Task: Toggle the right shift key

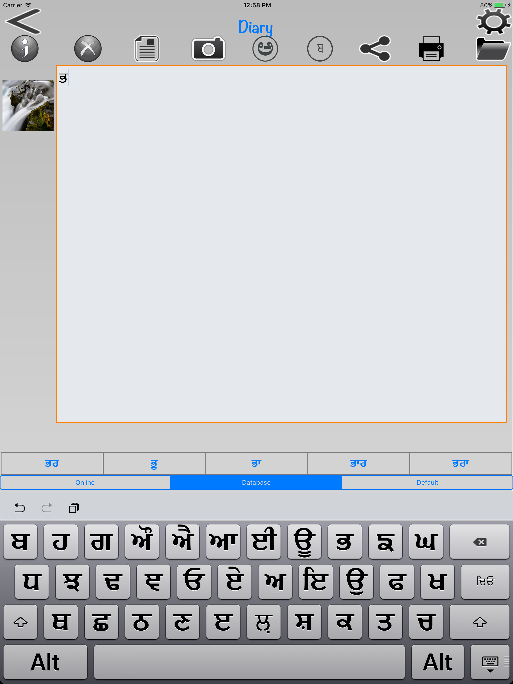Action: point(480,622)
